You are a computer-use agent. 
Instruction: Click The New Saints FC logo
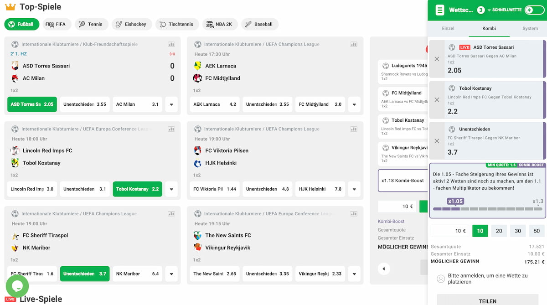pyautogui.click(x=197, y=235)
